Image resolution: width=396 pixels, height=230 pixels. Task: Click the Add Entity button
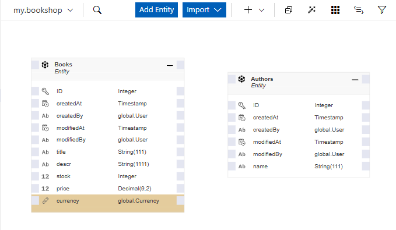coord(156,10)
